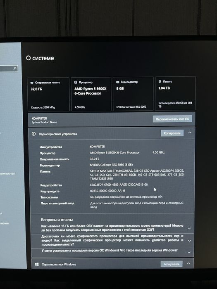Click Используется 388 GB из 1.04 TB text
This screenshot has height=289, width=217.
[x=175, y=104]
